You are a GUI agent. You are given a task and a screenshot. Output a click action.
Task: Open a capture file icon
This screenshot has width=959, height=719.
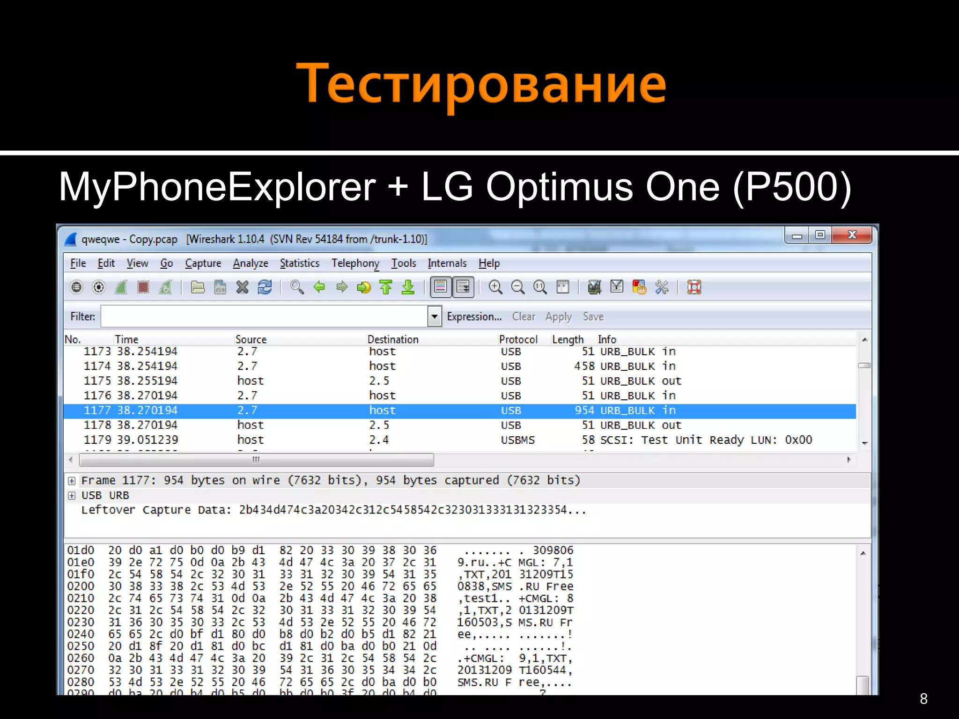pyautogui.click(x=198, y=287)
